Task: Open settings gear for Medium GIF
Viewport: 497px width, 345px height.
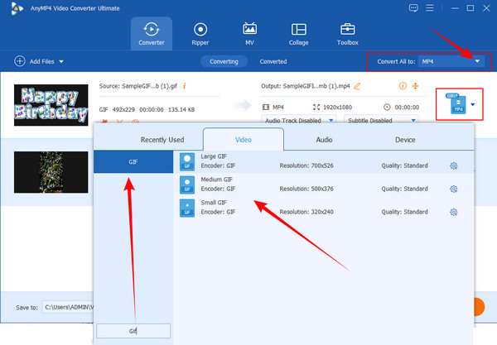Action: pyautogui.click(x=454, y=189)
